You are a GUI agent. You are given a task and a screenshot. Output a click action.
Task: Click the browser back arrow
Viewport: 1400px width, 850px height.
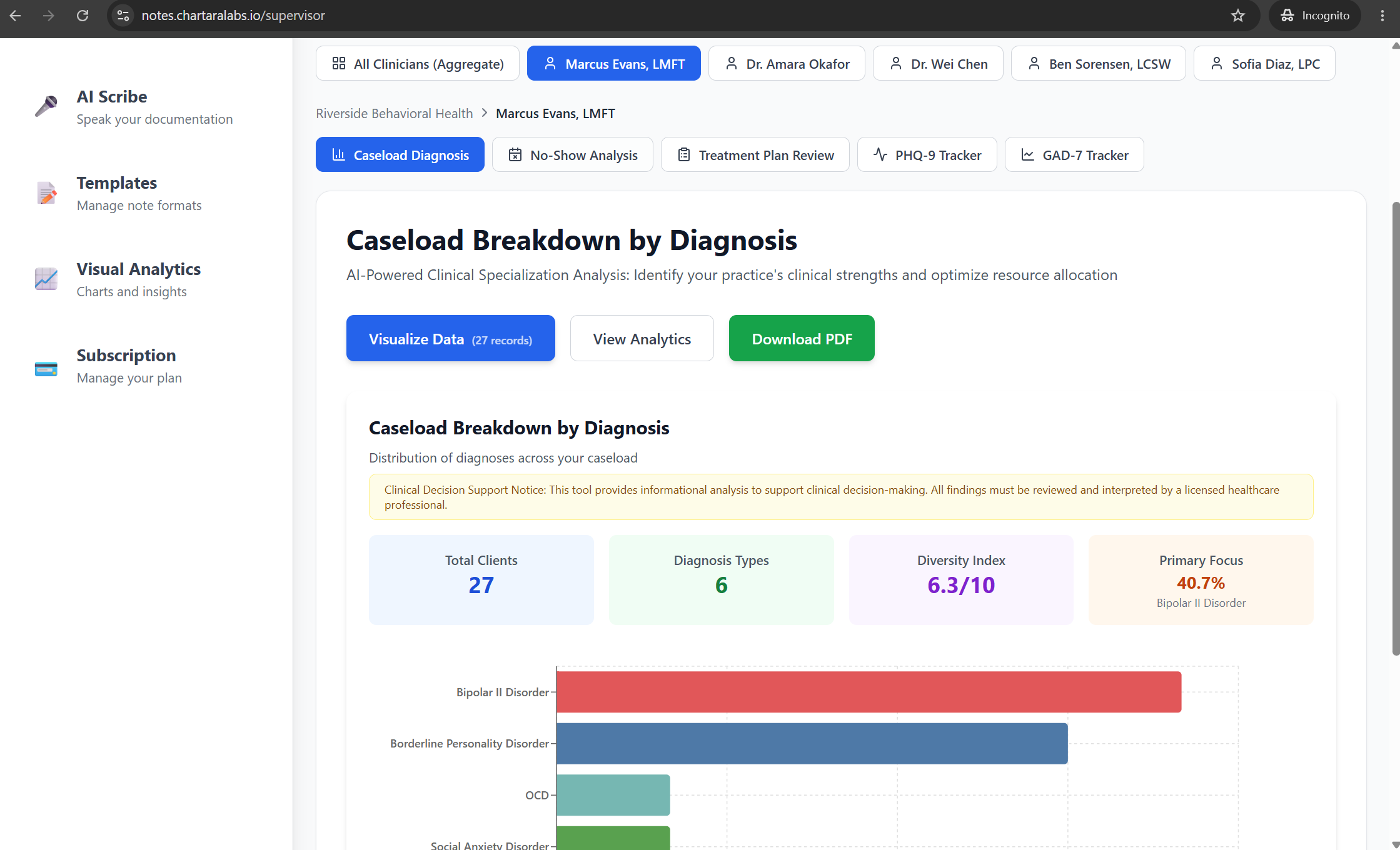(x=16, y=16)
